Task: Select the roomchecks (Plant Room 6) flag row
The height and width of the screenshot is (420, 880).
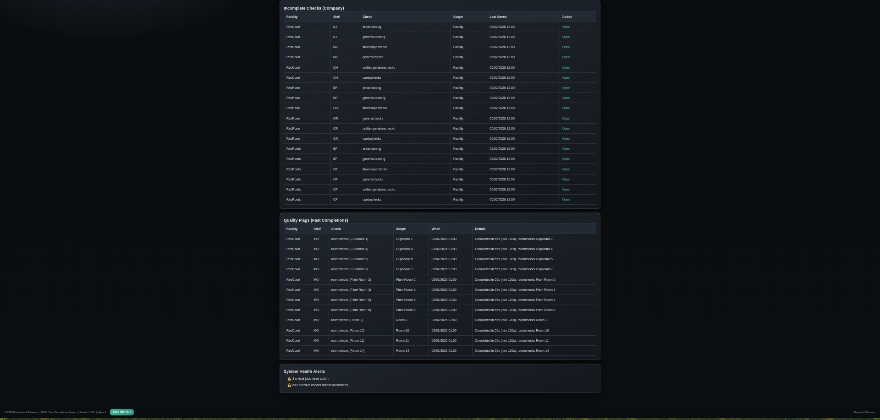Action: point(351,310)
